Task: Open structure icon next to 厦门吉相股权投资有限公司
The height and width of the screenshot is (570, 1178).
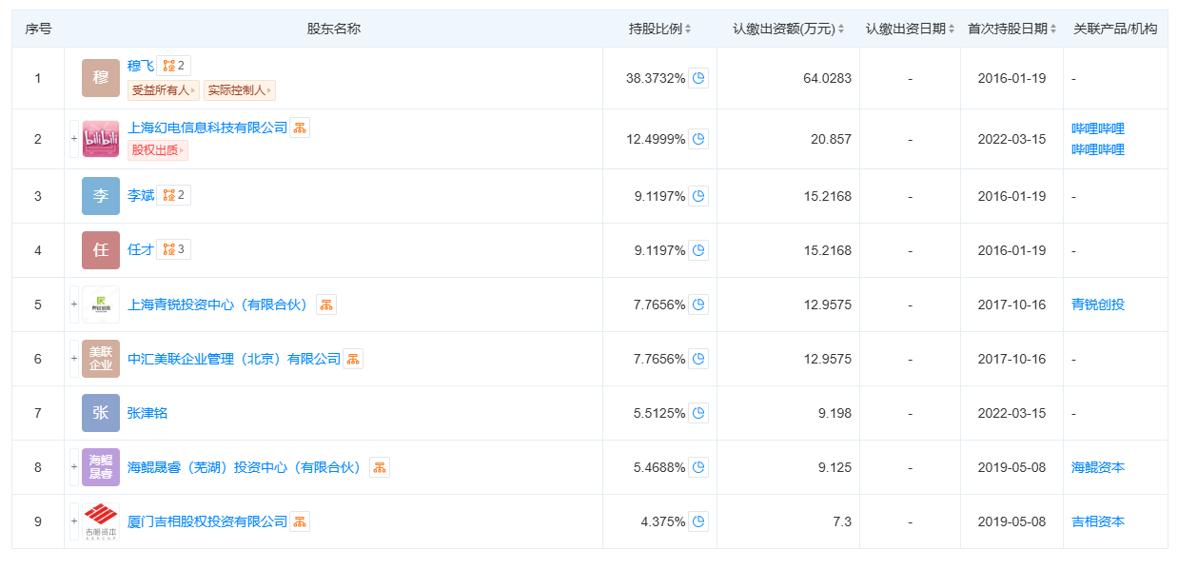Action: coord(300,521)
